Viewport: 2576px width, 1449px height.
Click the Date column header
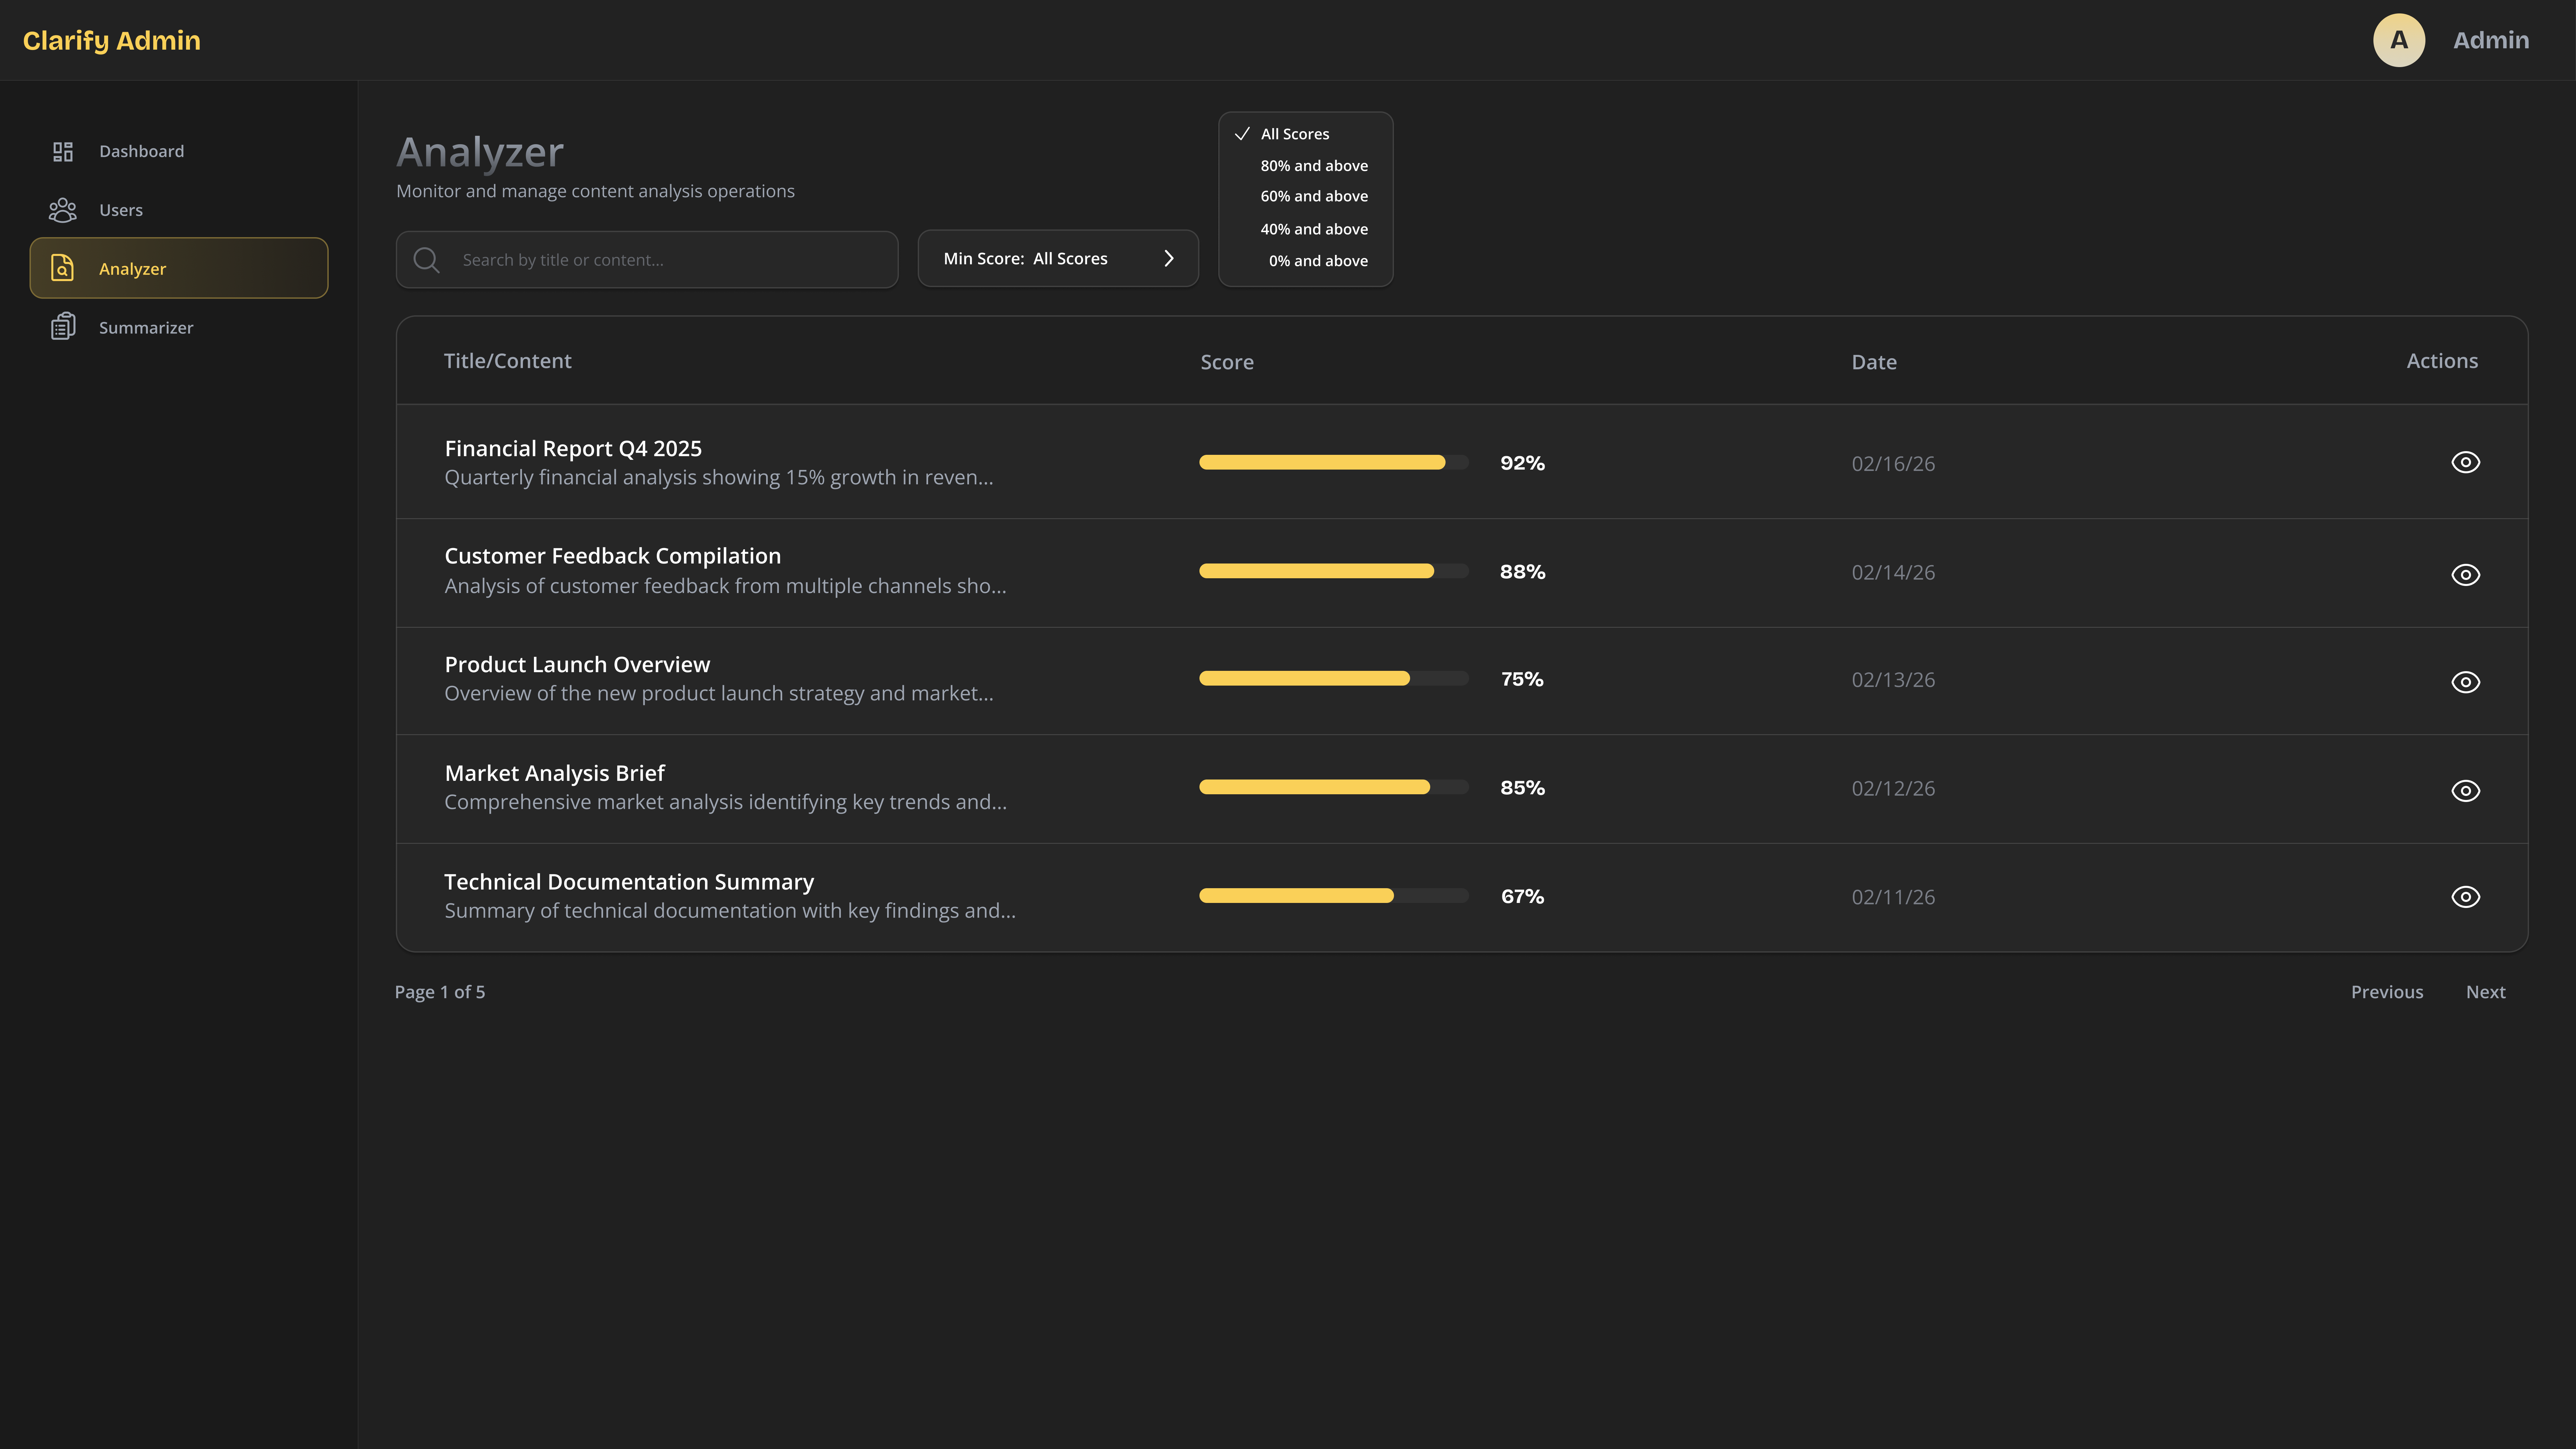click(x=1874, y=362)
